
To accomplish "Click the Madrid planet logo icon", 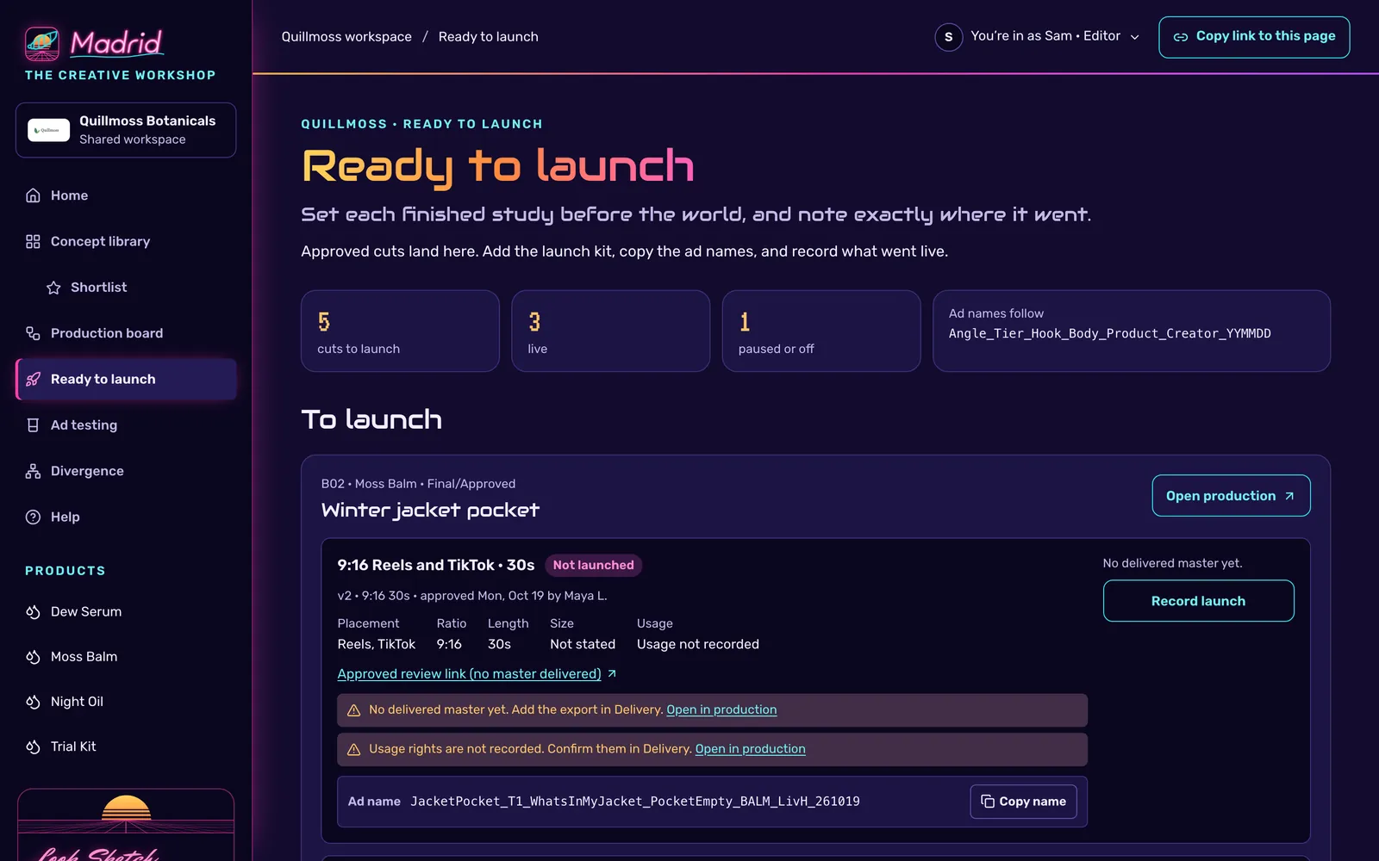I will [x=42, y=43].
